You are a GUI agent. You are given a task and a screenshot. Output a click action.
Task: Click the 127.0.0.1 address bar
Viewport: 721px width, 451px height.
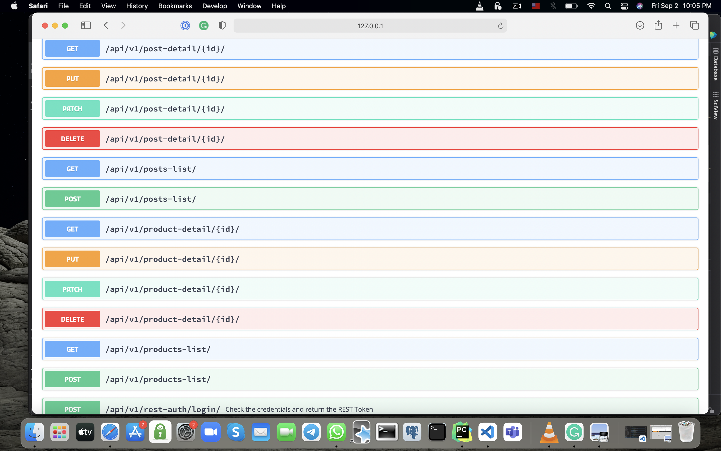coord(370,26)
